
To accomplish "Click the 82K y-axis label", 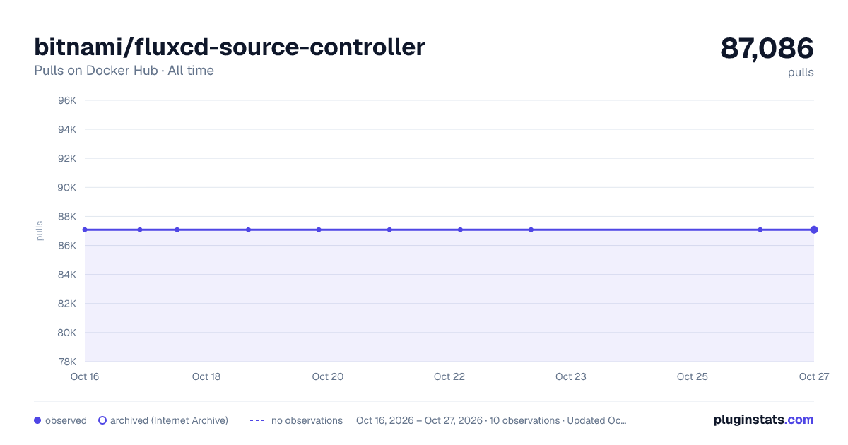I will point(66,304).
